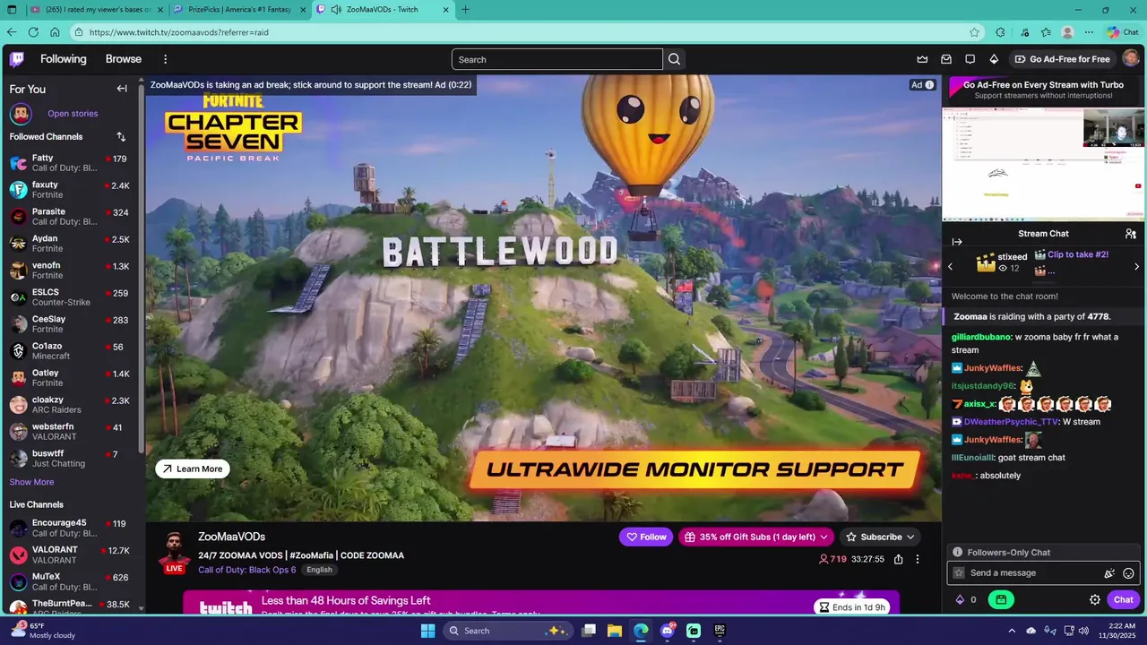The height and width of the screenshot is (645, 1147).
Task: Click the English tag
Action: point(319,570)
